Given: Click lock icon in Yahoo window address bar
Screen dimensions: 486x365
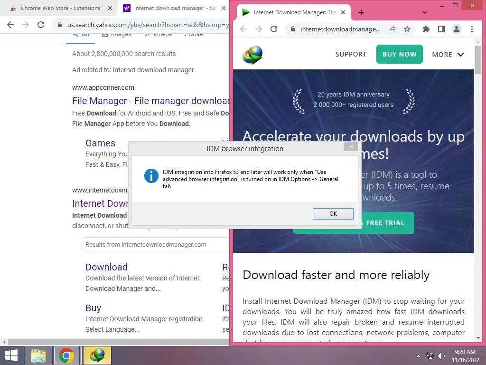Looking at the screenshot, I should [x=59, y=25].
